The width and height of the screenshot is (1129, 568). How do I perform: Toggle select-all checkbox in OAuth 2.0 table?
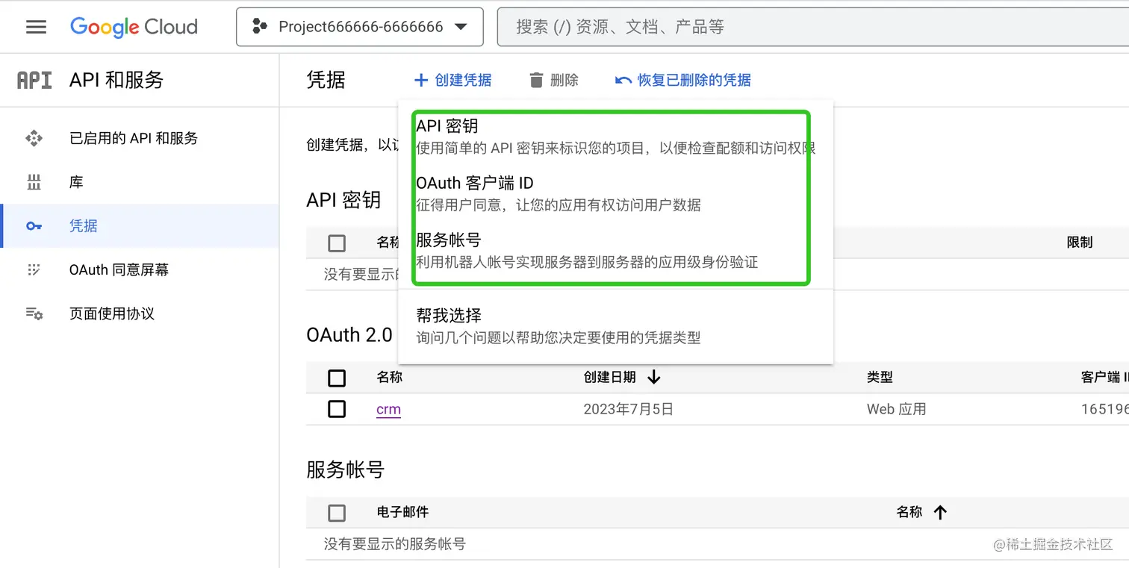337,378
